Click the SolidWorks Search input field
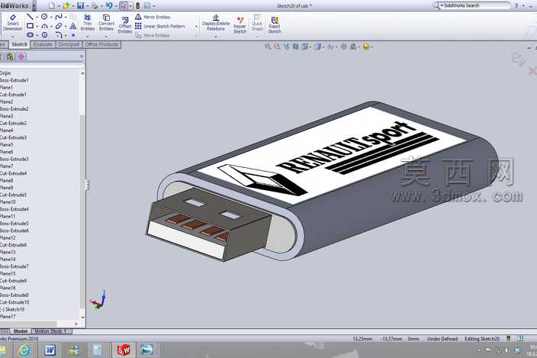Image resolution: width=537 pixels, height=358 pixels. tap(476, 5)
